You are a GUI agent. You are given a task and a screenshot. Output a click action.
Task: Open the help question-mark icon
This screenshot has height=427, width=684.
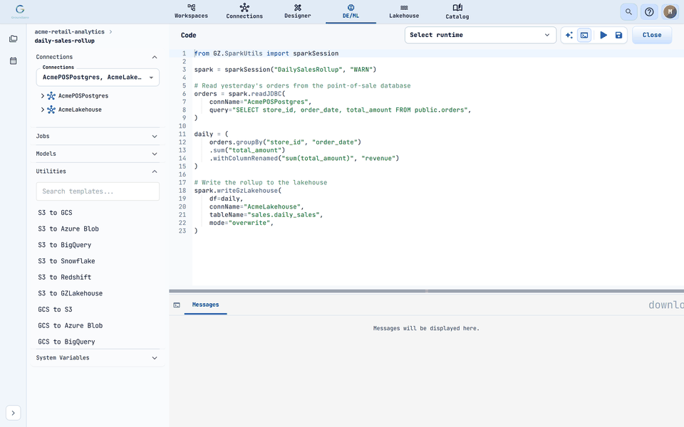[649, 12]
